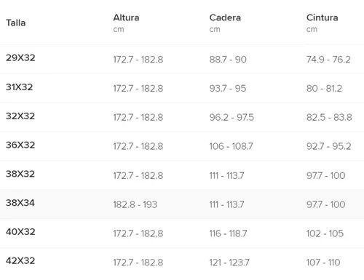Image resolution: width=364 pixels, height=280 pixels.
Task: Click the 32X32 size label
Action: pos(20,116)
